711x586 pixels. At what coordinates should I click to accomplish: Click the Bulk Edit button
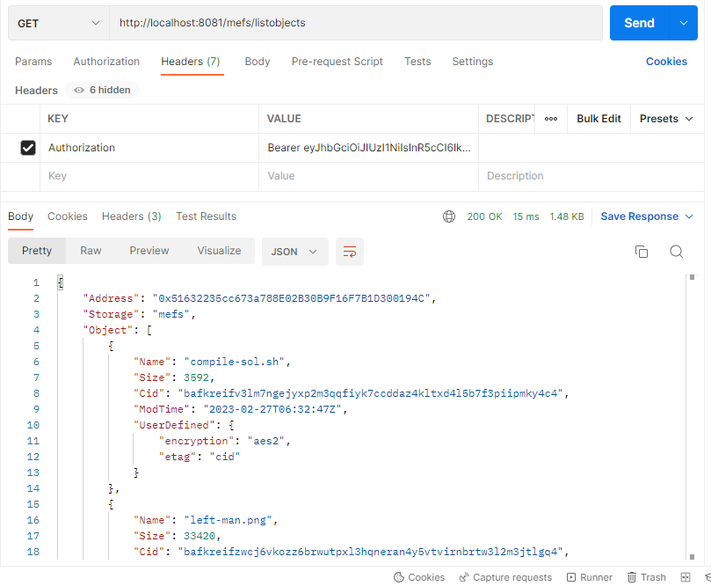click(x=599, y=119)
